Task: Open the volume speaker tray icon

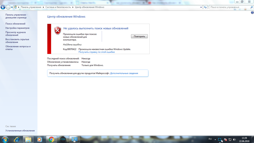Action: (x=234, y=140)
